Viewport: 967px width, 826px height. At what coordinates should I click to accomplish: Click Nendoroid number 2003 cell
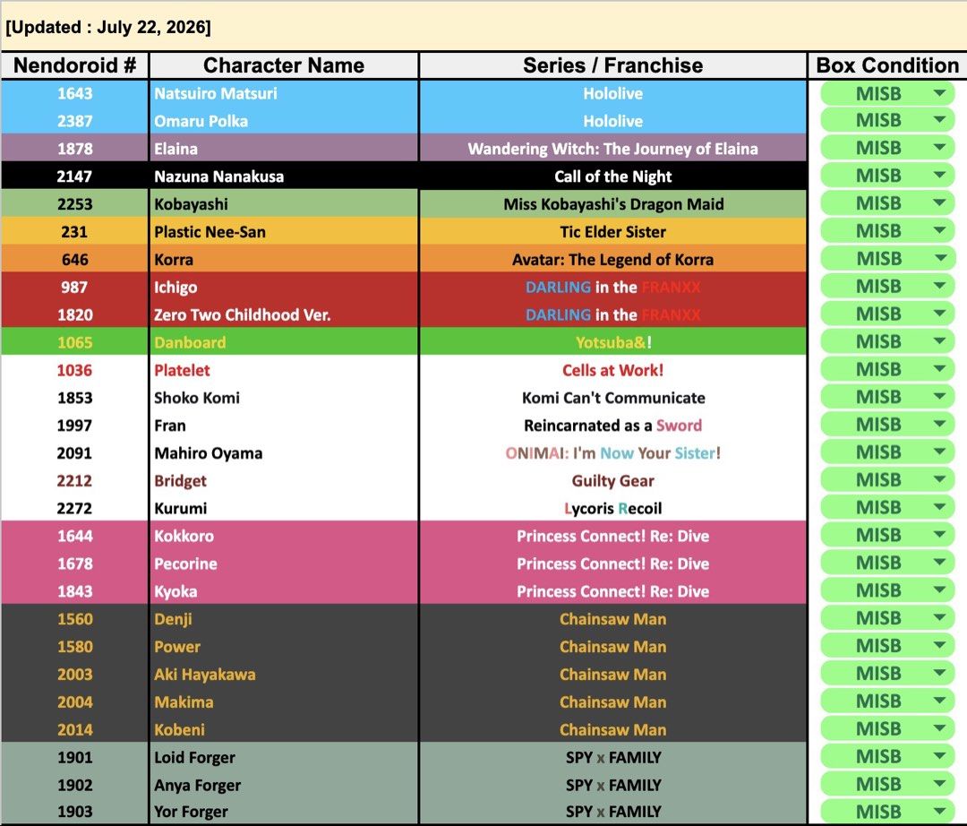74,675
